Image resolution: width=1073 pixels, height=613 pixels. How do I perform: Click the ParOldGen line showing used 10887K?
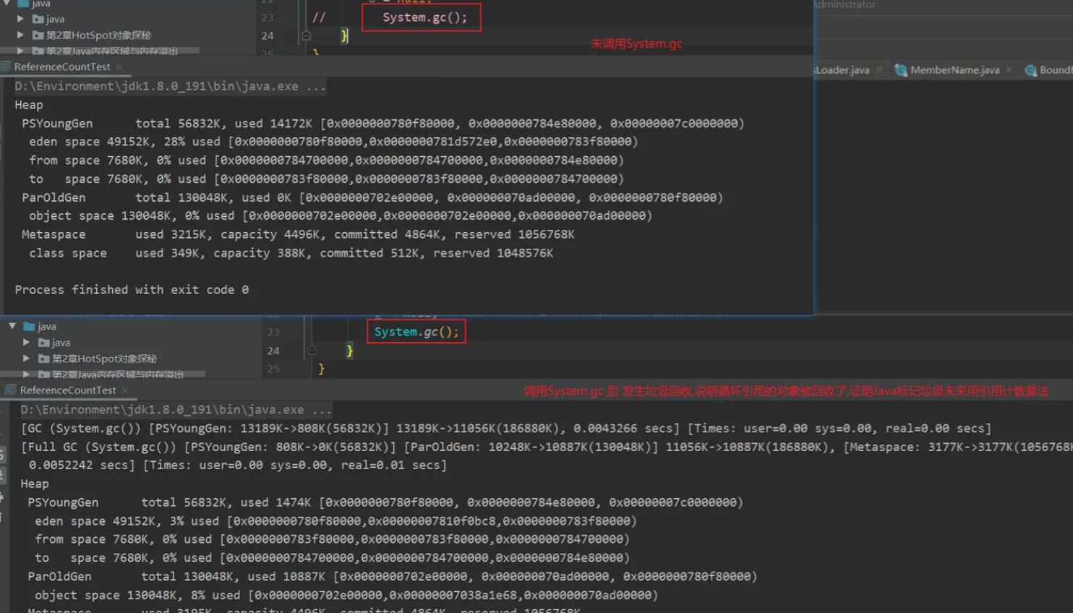tap(393, 577)
